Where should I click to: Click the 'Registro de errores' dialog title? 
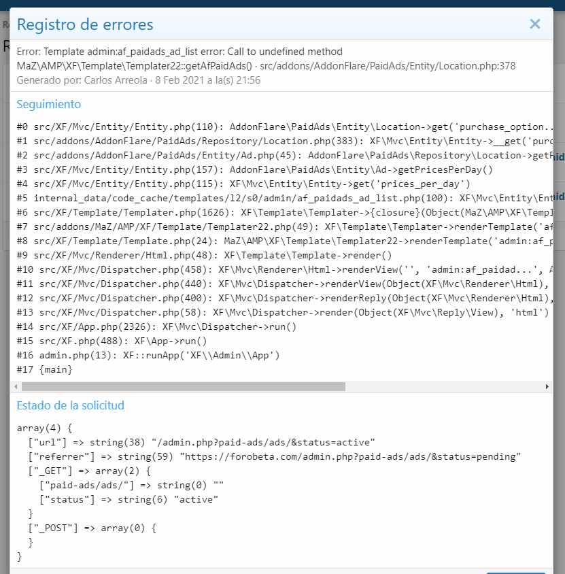[x=85, y=25]
